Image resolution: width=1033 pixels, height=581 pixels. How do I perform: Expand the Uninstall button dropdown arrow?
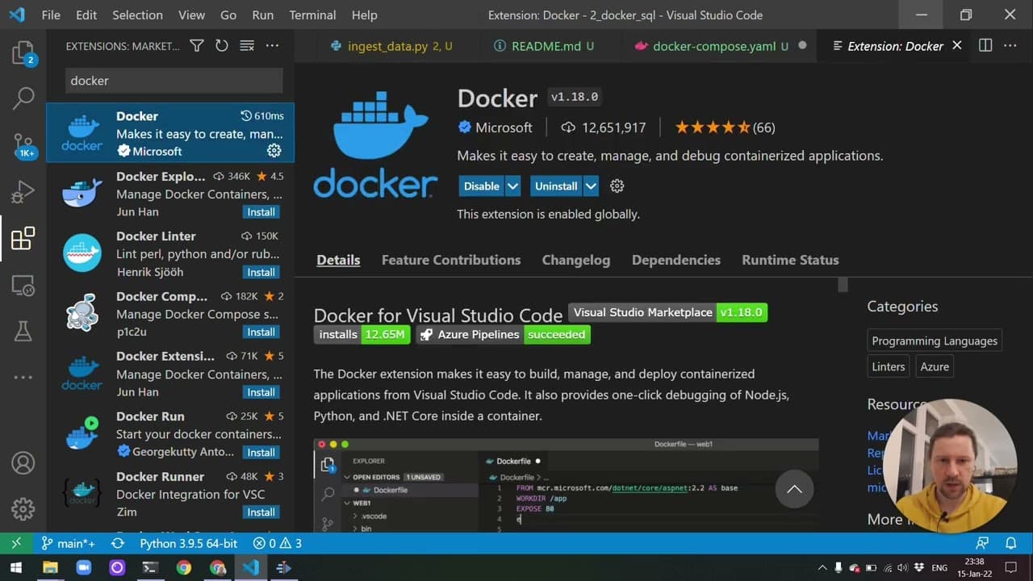tap(591, 186)
